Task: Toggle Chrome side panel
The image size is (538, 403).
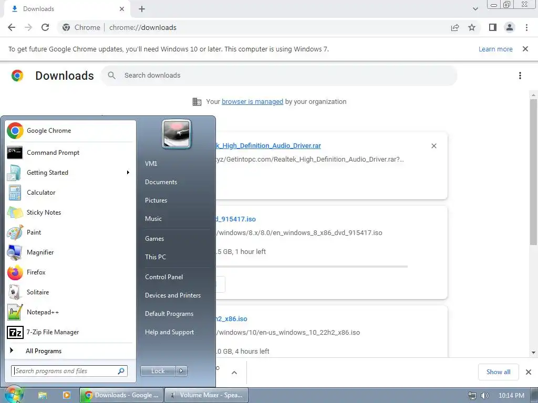Action: click(493, 27)
